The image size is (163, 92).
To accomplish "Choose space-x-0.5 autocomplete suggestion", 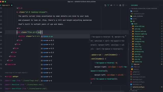I will [65, 40].
